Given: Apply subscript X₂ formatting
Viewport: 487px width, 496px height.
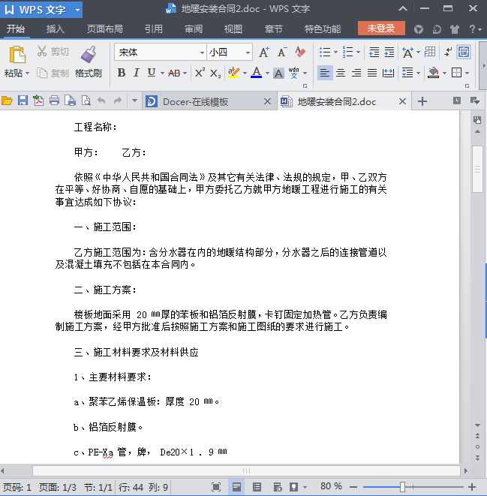Looking at the screenshot, I should tap(215, 73).
